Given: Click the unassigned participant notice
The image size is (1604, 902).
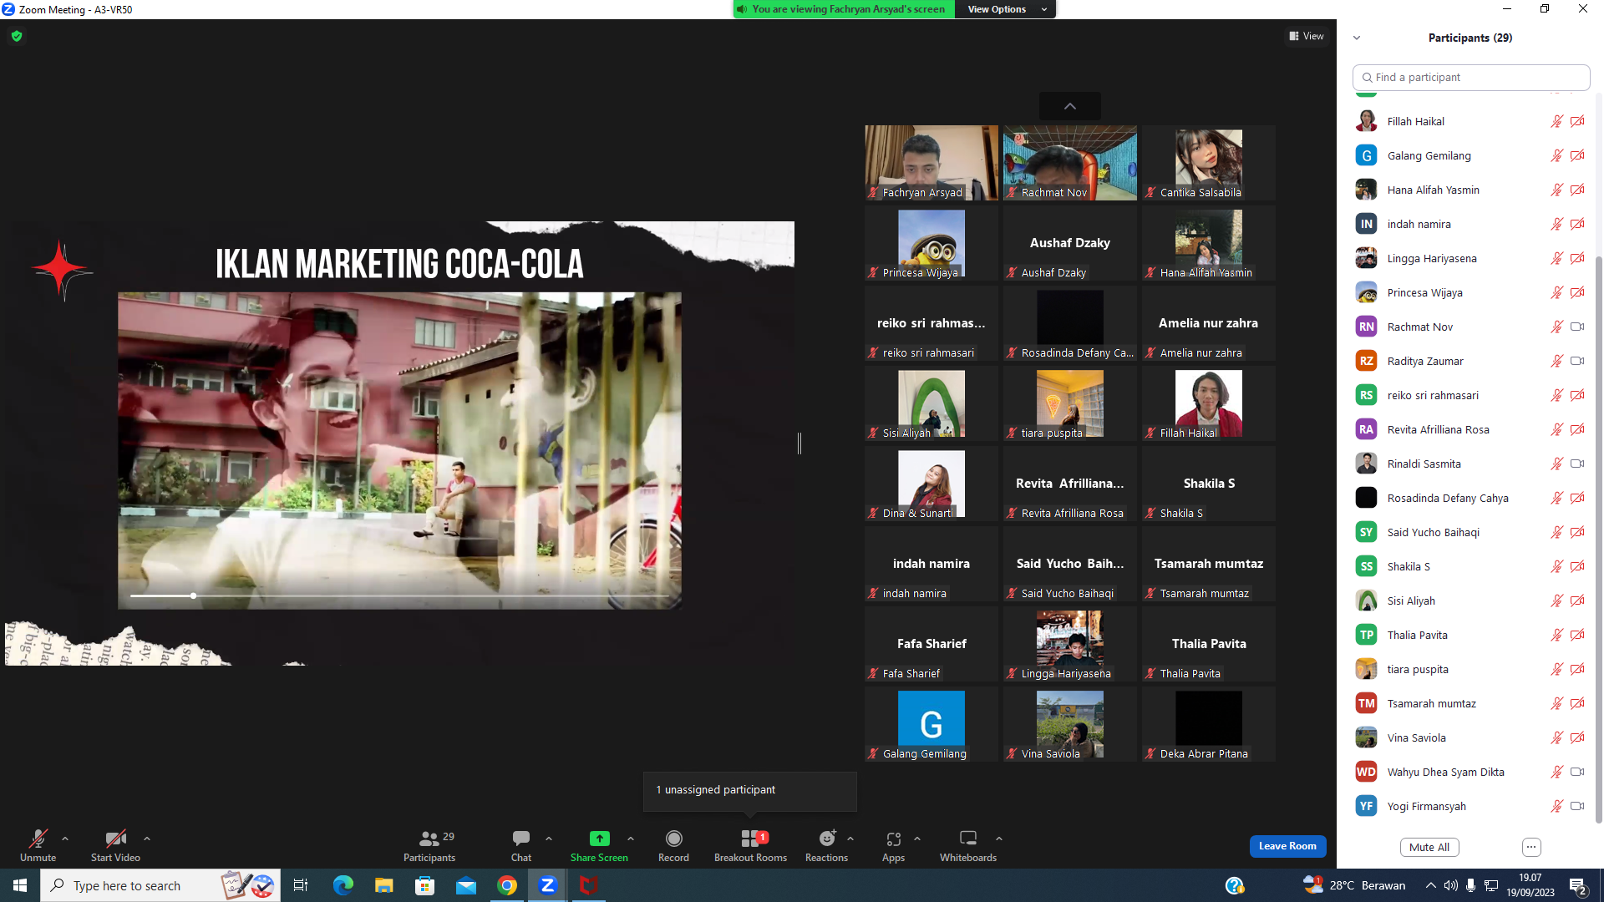Looking at the screenshot, I should coord(750,790).
